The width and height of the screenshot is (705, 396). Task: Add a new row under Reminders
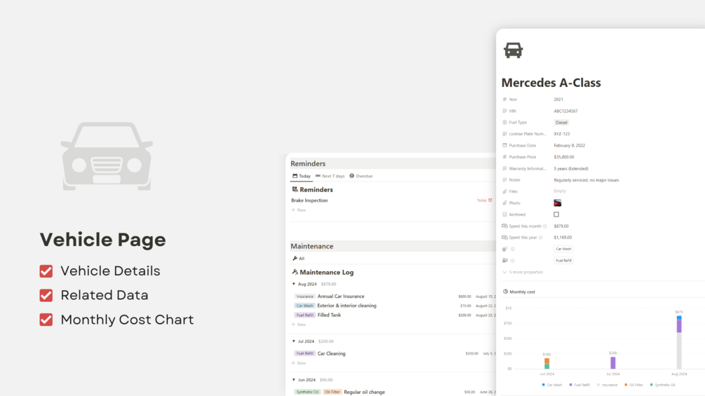[x=299, y=210]
